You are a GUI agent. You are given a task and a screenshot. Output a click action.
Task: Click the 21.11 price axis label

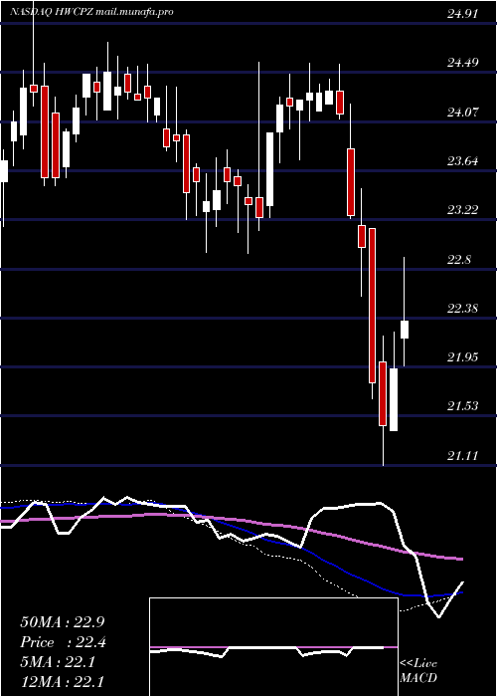click(462, 456)
